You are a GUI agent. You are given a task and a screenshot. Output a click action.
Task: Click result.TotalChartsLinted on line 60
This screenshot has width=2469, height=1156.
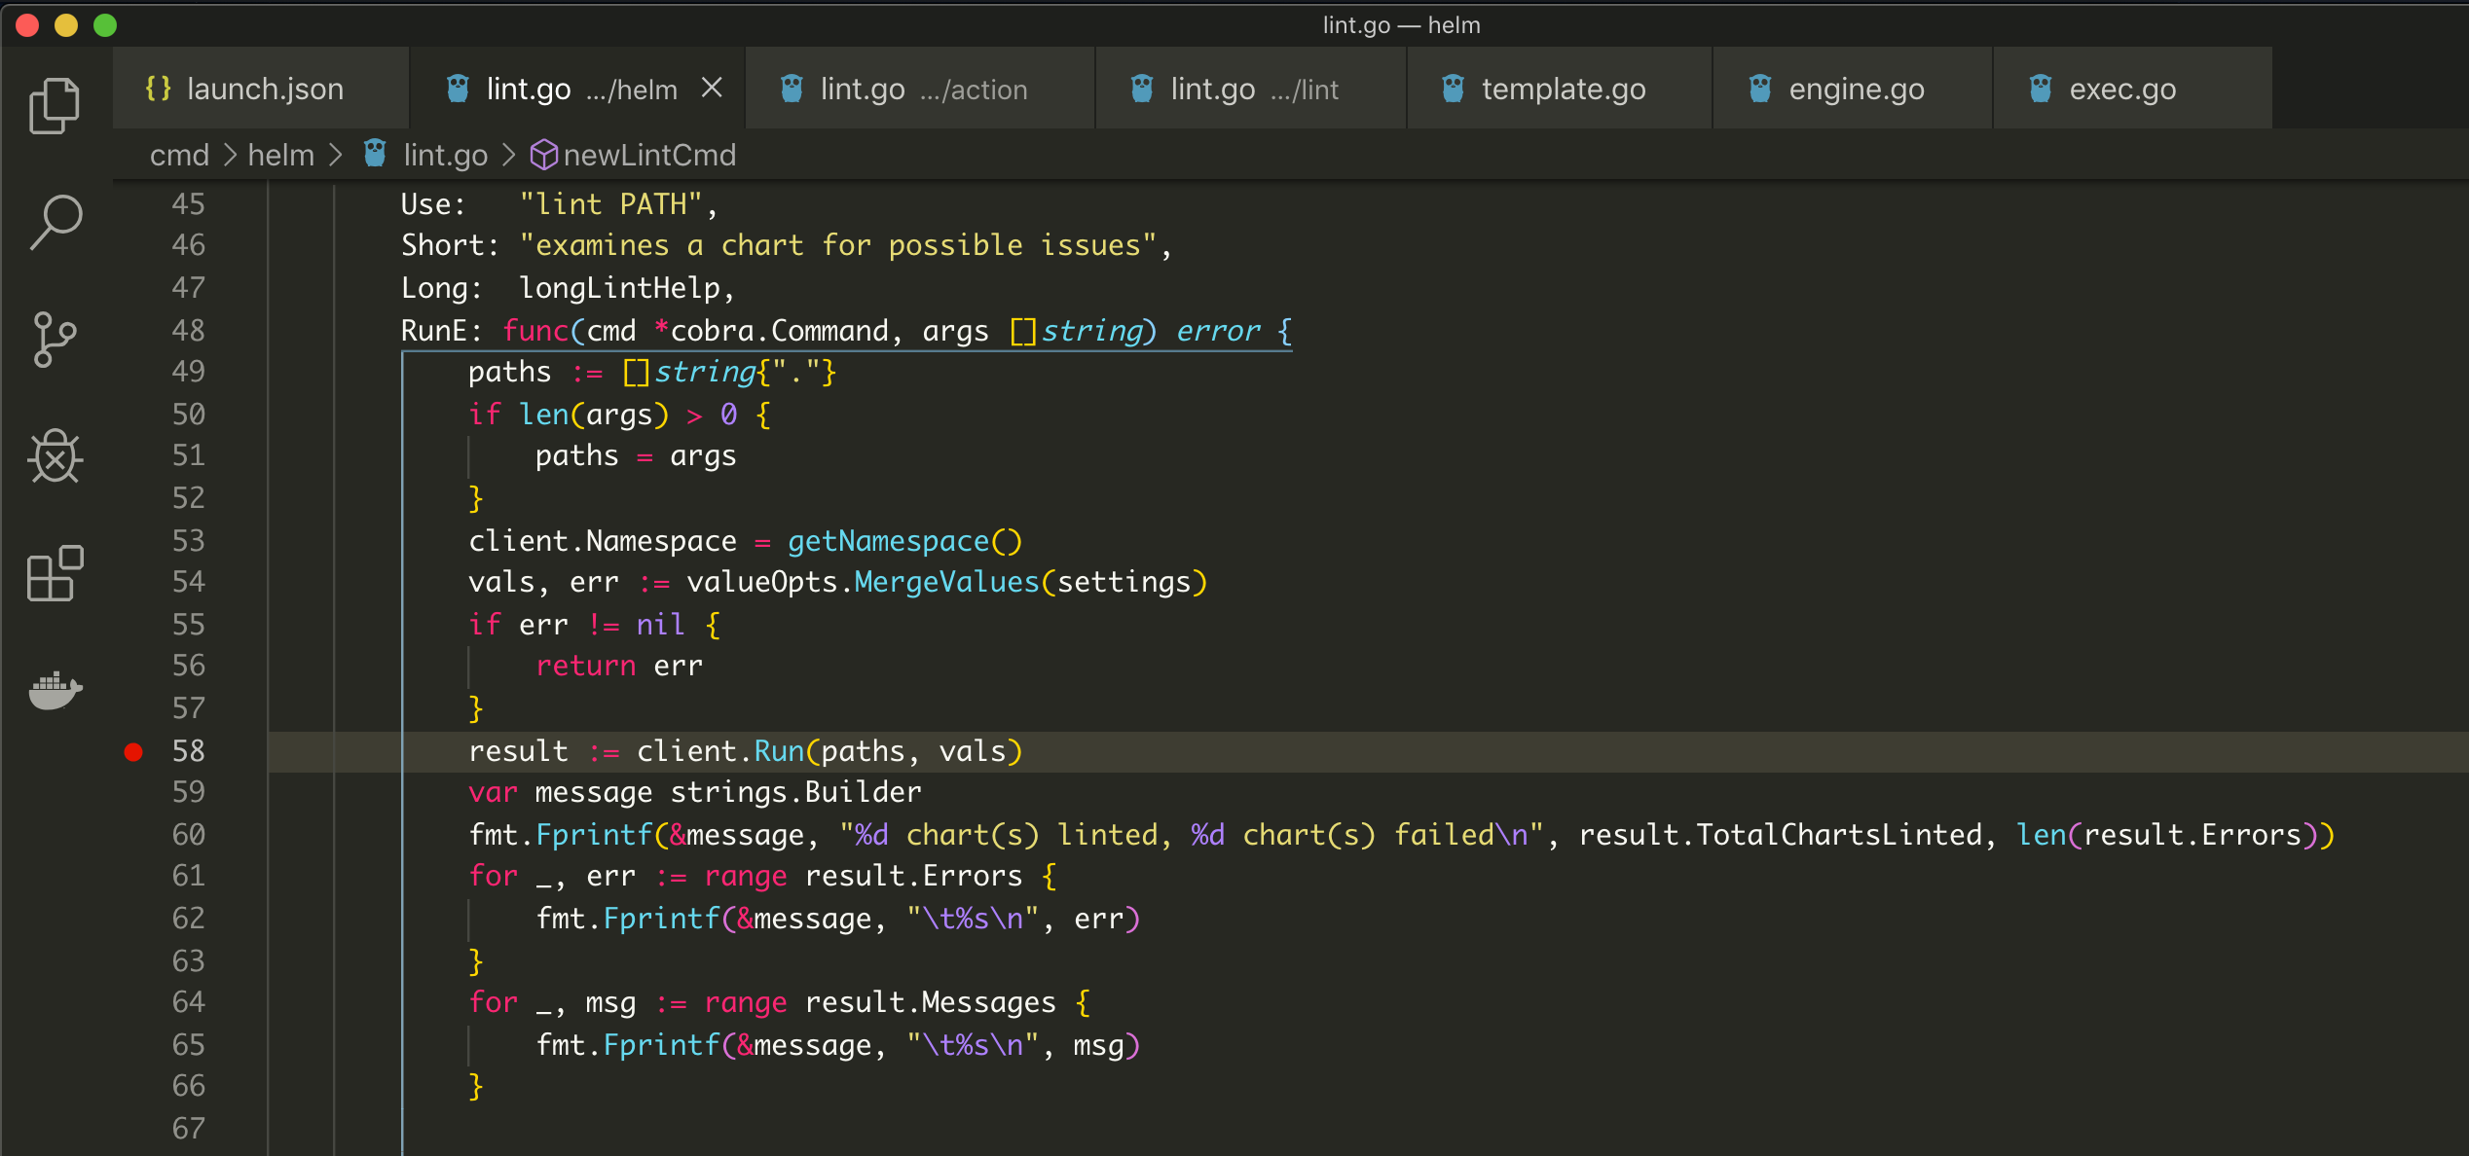1780,835
